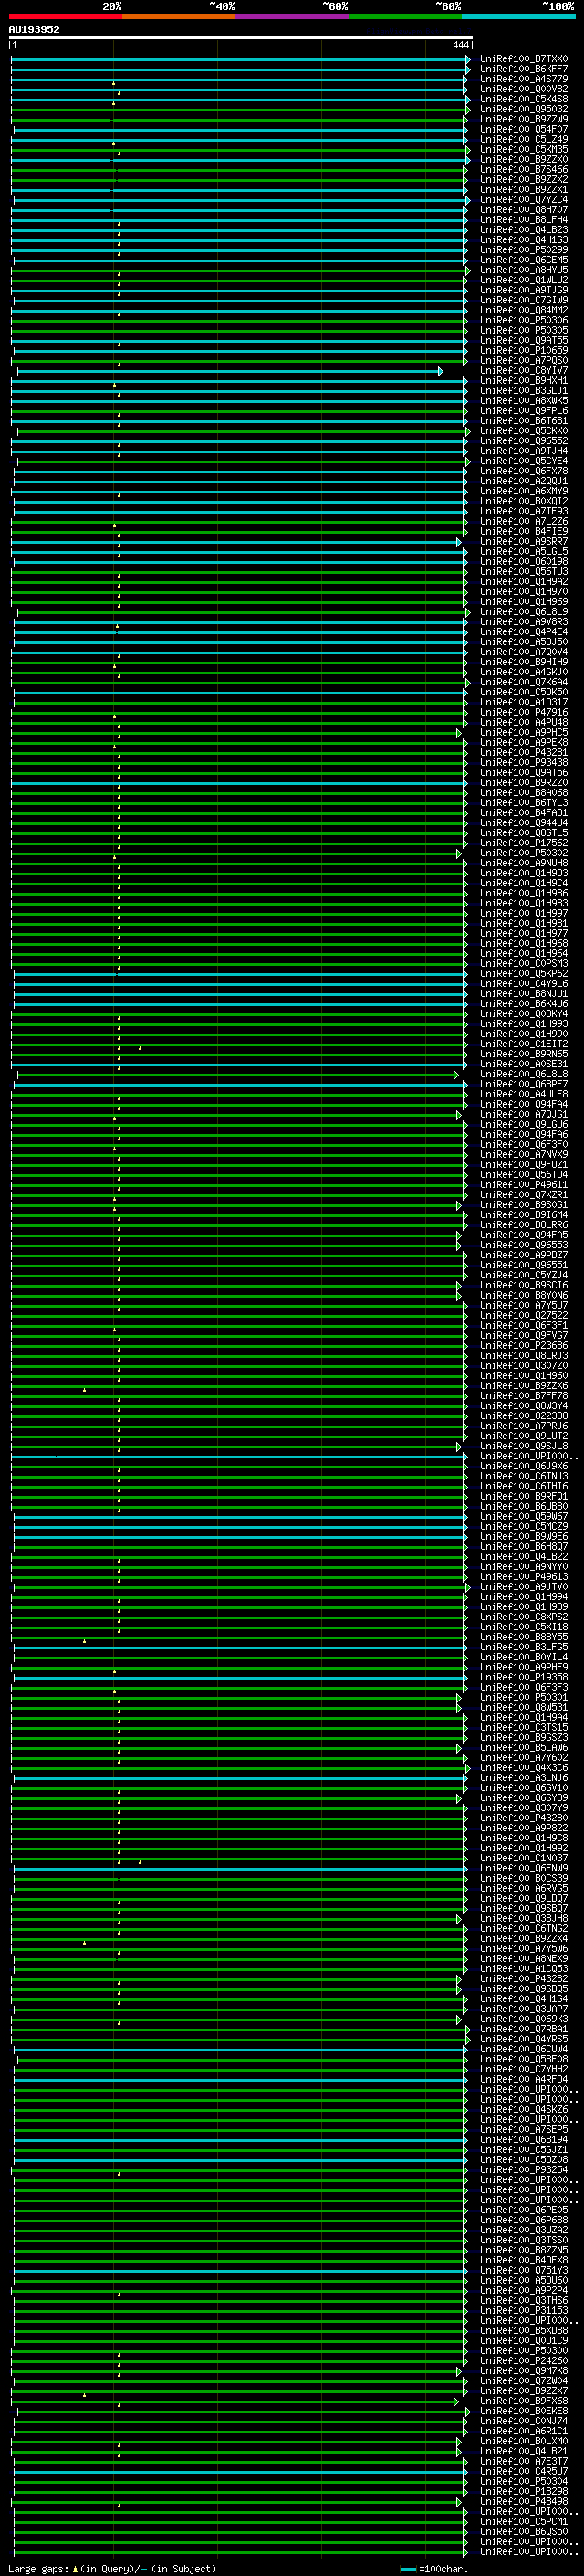
Task: Select the UniRef100_P31153 hit label
Action: click(x=524, y=2311)
